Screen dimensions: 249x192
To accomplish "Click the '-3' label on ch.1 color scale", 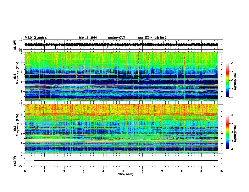I will [232, 63].
